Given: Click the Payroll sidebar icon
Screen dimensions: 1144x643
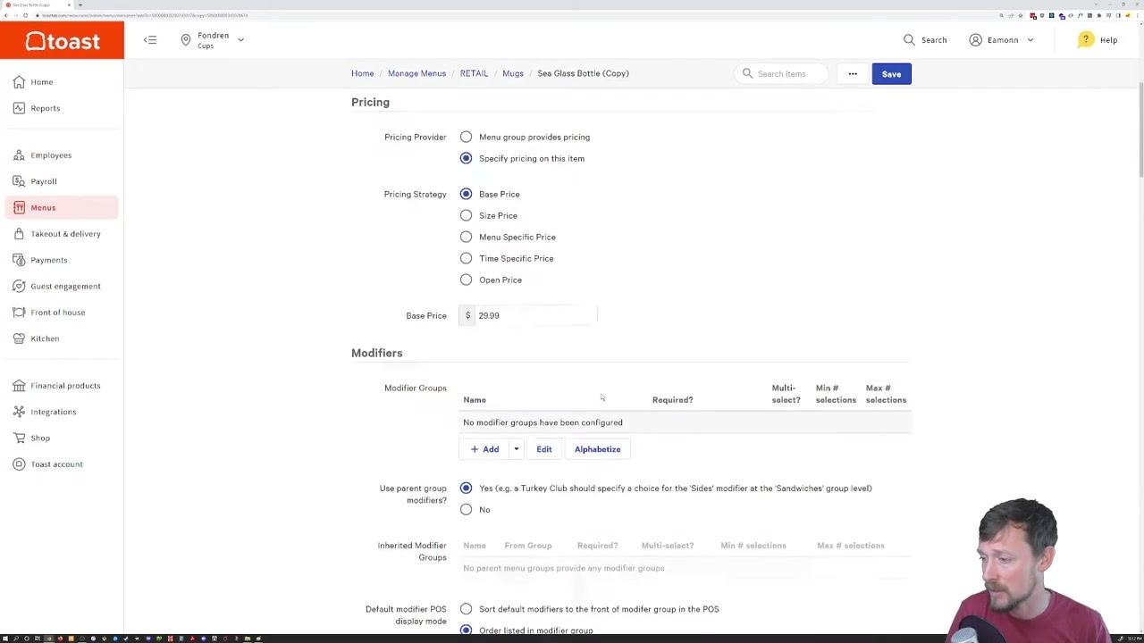Looking at the screenshot, I should pyautogui.click(x=20, y=181).
